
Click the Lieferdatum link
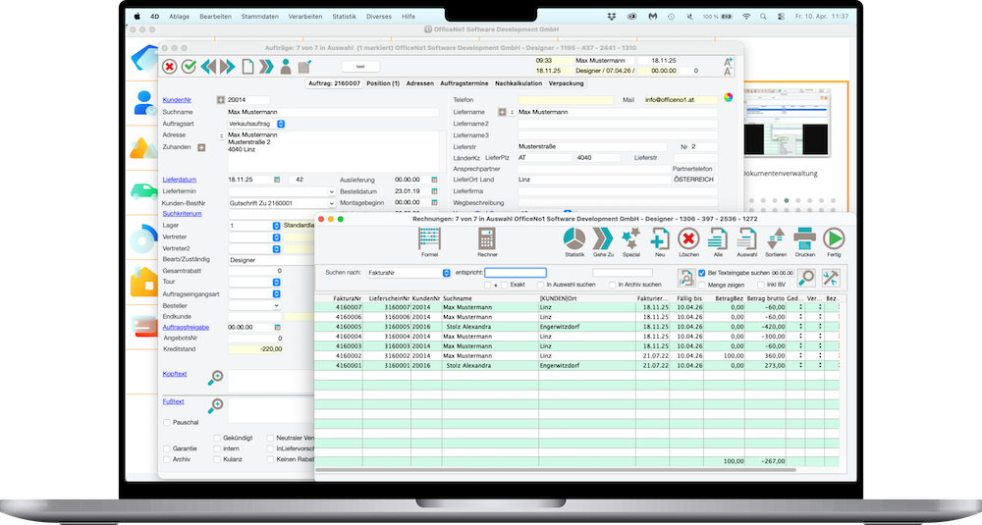(179, 180)
